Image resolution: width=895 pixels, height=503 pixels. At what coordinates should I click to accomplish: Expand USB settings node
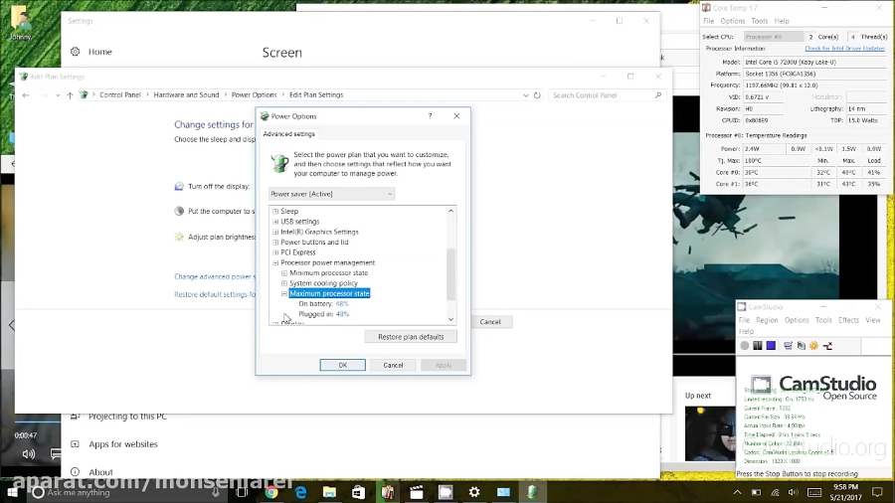[275, 222]
